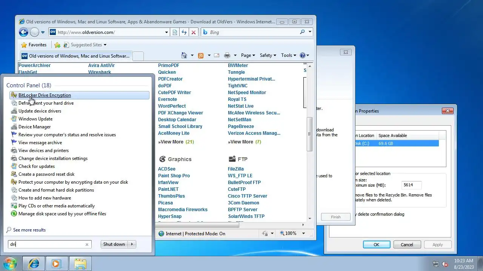
Task: Open the Favorites star button
Action: coord(34,45)
